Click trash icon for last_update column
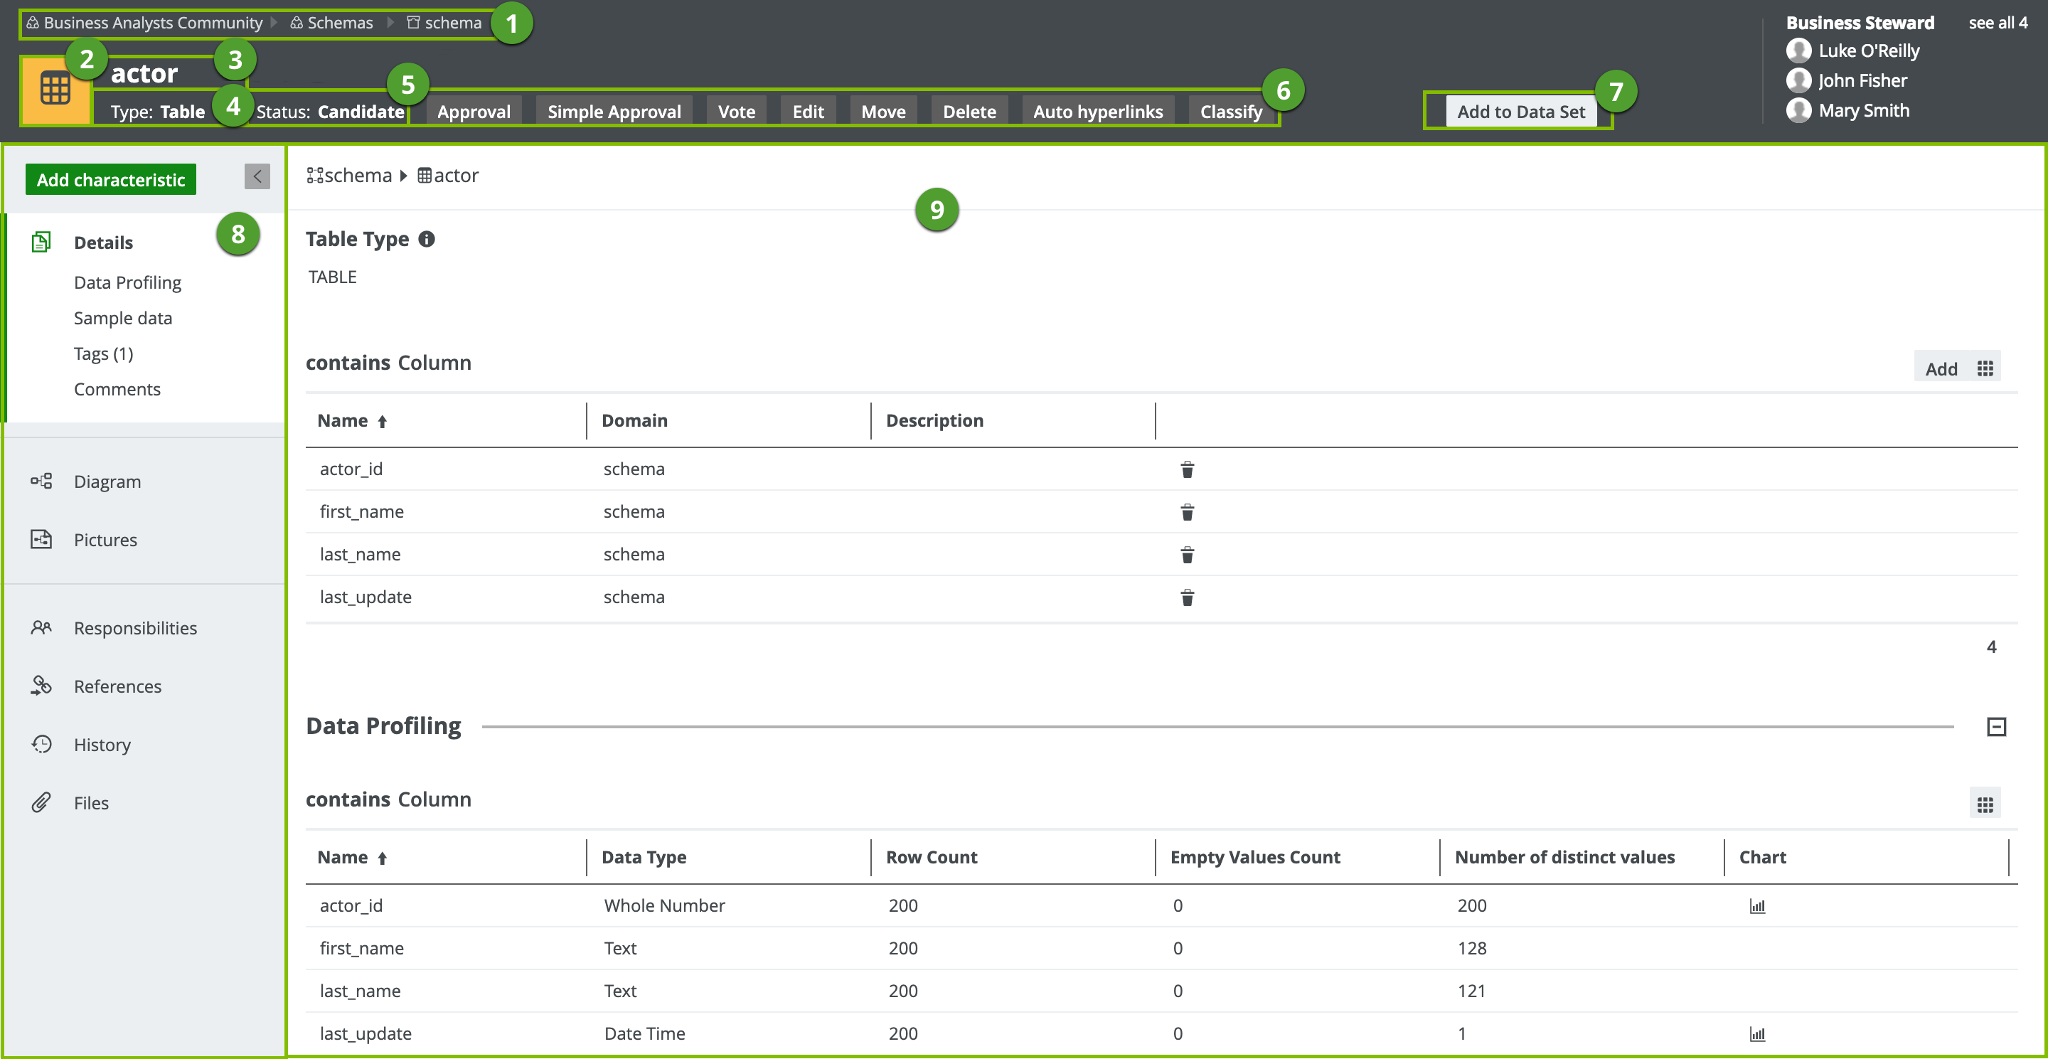2048x1059 pixels. 1186,598
